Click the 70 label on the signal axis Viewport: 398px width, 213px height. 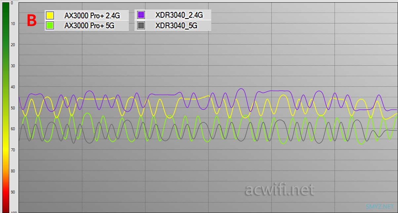coord(13,150)
